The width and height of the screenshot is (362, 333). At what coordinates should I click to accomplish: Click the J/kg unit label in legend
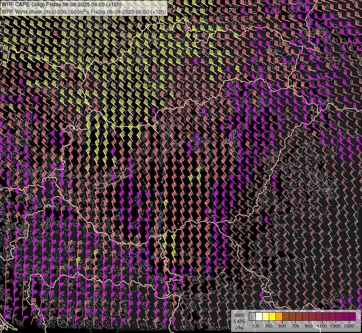(240, 327)
